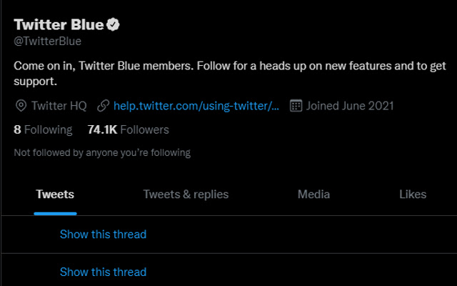Screen dimensions: 457x286
Task: Click the @TwitterBlue handle
Action: pos(48,41)
